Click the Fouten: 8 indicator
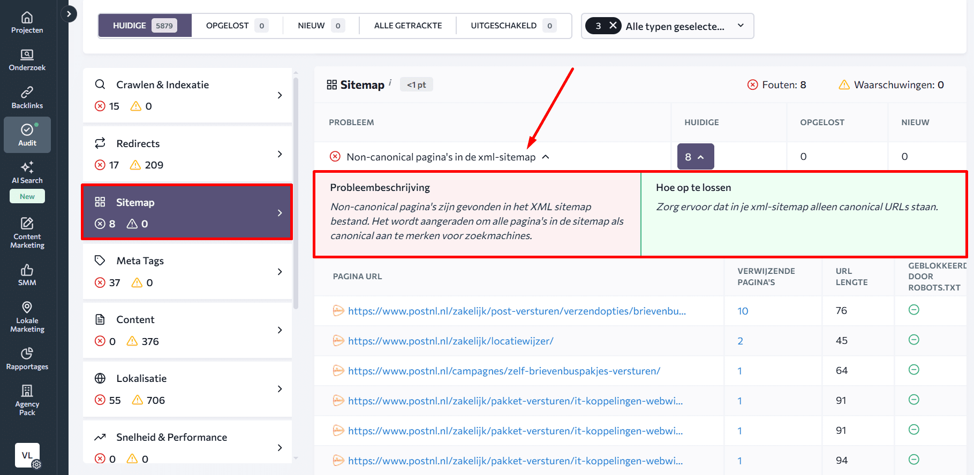This screenshot has width=974, height=475. pyautogui.click(x=777, y=85)
